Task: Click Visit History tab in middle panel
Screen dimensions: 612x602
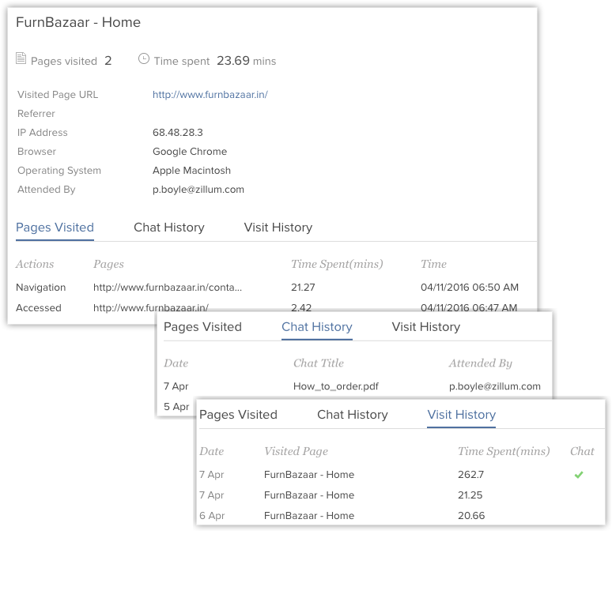Action: coord(426,327)
